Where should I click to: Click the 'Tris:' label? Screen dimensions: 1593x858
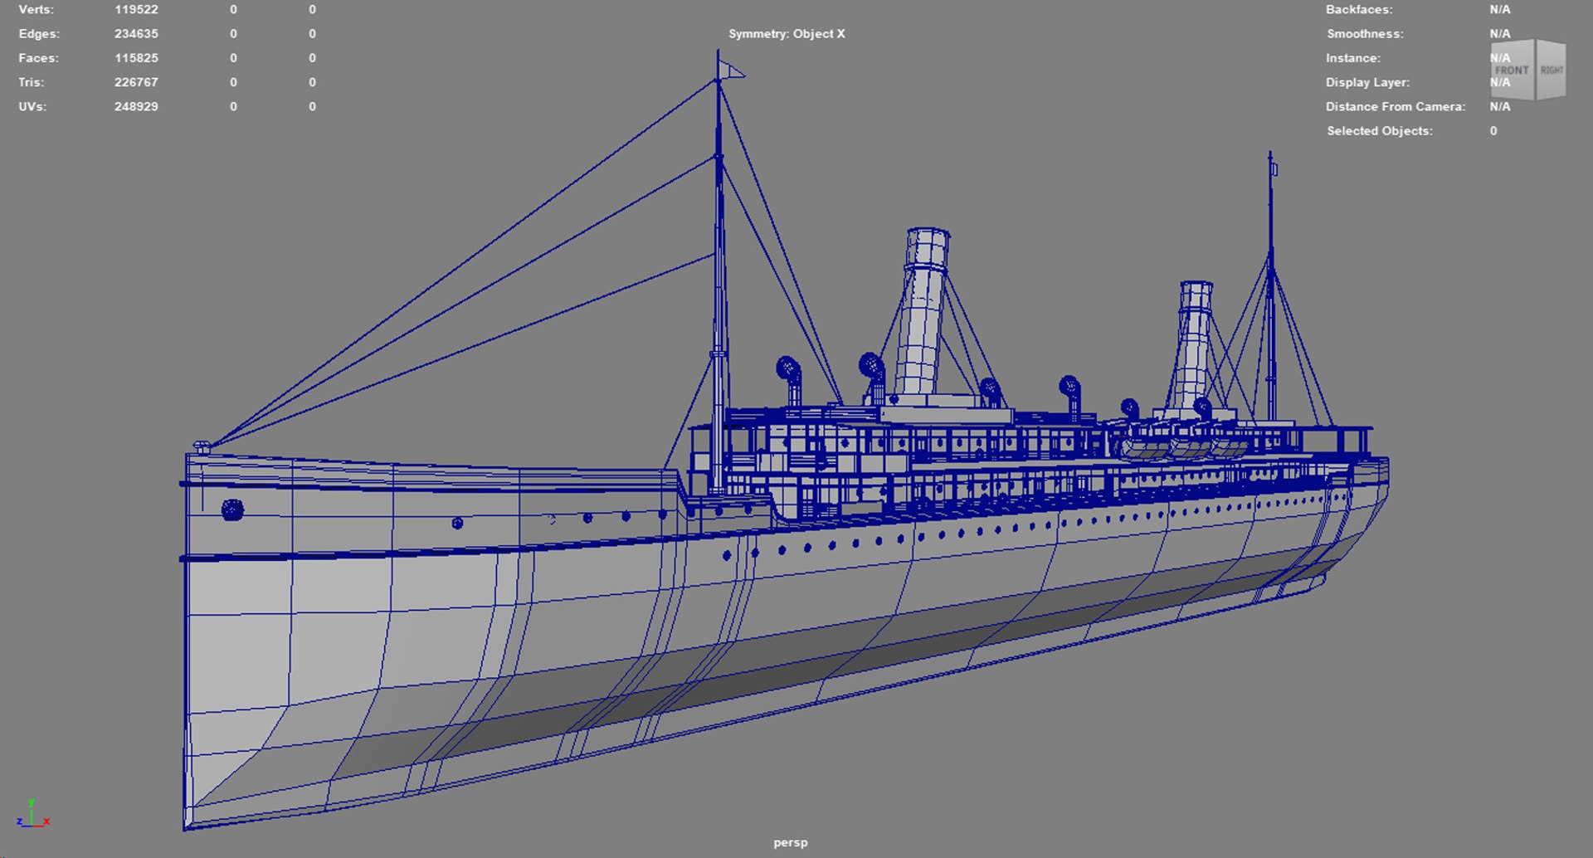point(32,82)
